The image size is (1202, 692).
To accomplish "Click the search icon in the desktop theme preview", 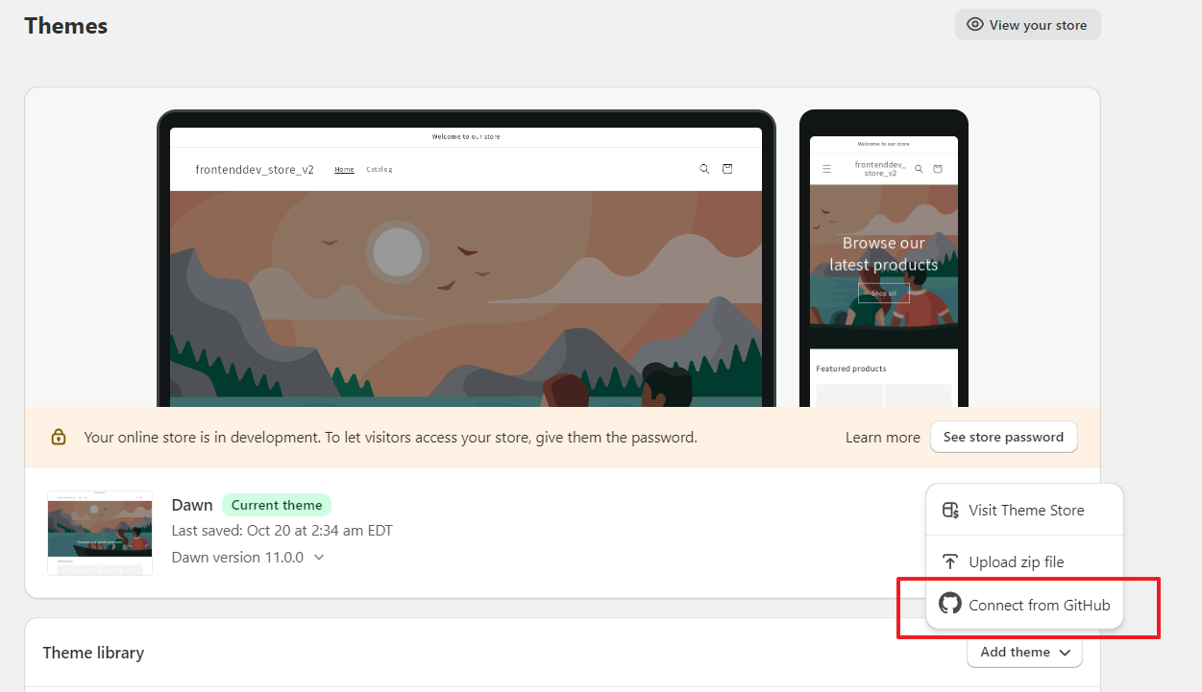I will [704, 168].
